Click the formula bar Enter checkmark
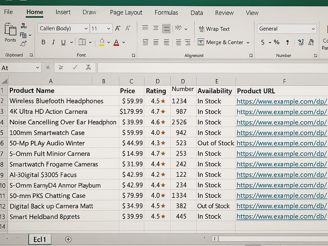Viewport: 328px width, 246px height. tap(75, 67)
